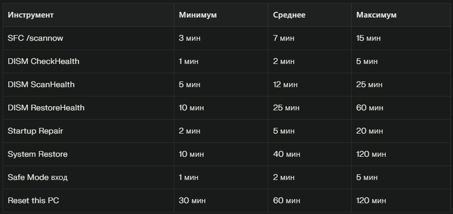Image resolution: width=453 pixels, height=214 pixels.
Task: Click the Инструмент column header
Action: (x=31, y=15)
